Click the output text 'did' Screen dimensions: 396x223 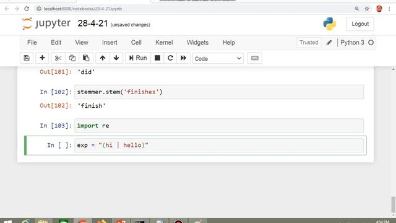point(86,72)
